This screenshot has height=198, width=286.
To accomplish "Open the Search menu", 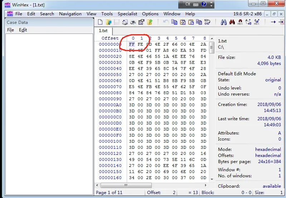I will pyautogui.click(x=47, y=14).
